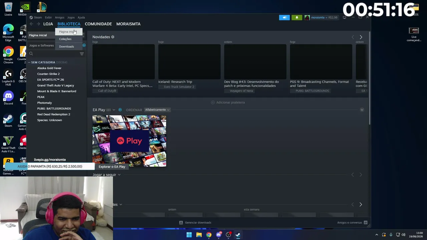Select the BIBLIOTECA tab
This screenshot has width=427, height=240.
click(69, 24)
